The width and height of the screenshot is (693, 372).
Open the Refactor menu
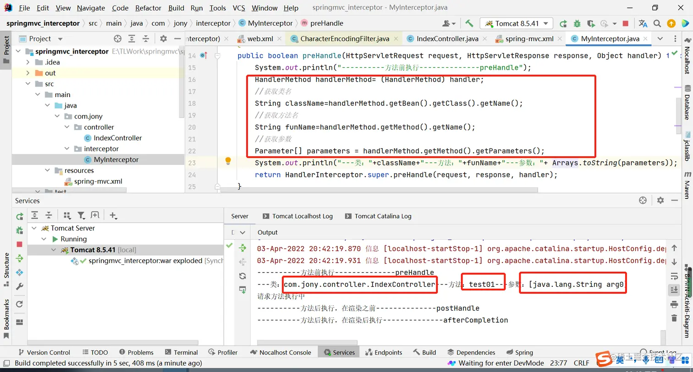pyautogui.click(x=148, y=8)
